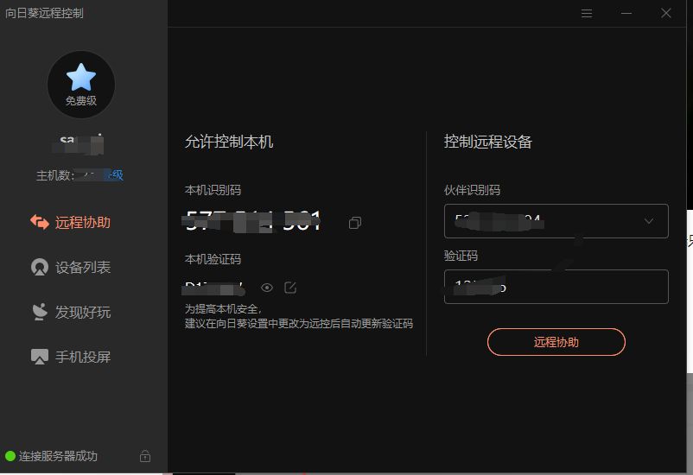Open the hamburger menu in title bar
693x475 pixels.
point(587,13)
